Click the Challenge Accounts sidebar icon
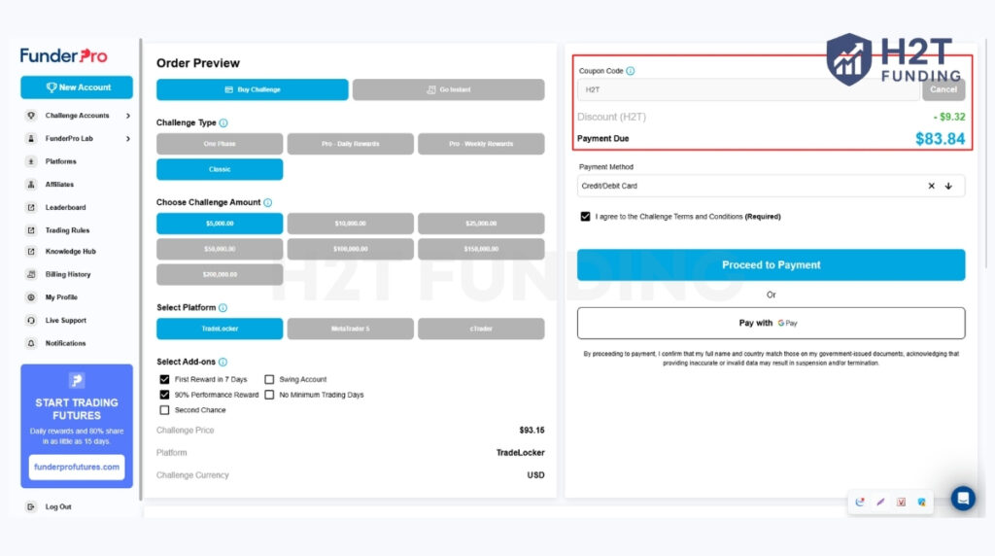 point(30,116)
